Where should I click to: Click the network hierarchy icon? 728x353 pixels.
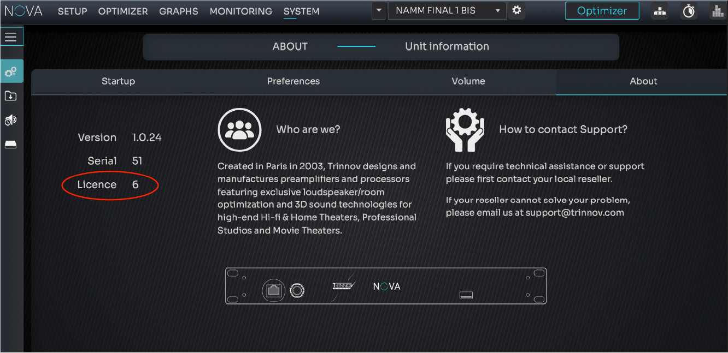[x=660, y=11]
